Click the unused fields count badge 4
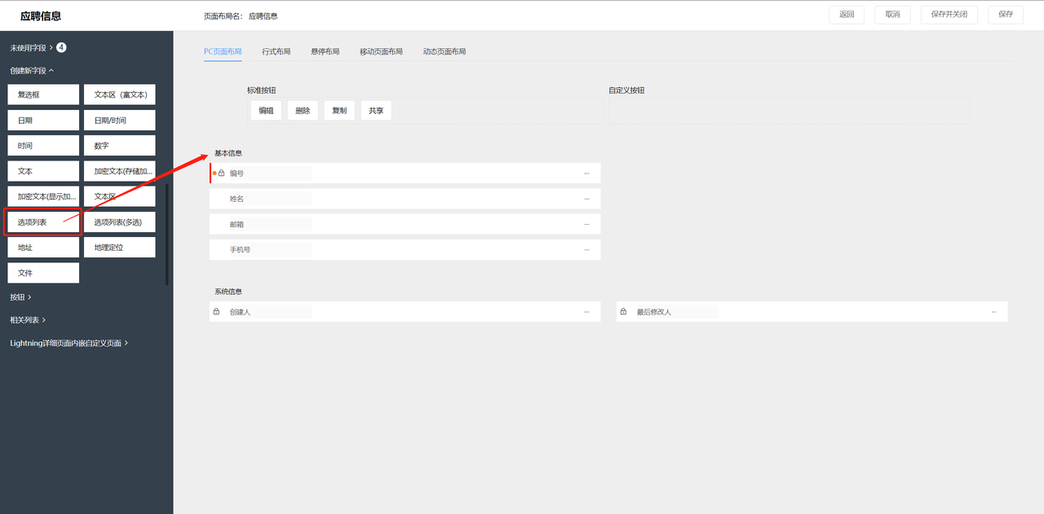The width and height of the screenshot is (1044, 514). pyautogui.click(x=61, y=48)
